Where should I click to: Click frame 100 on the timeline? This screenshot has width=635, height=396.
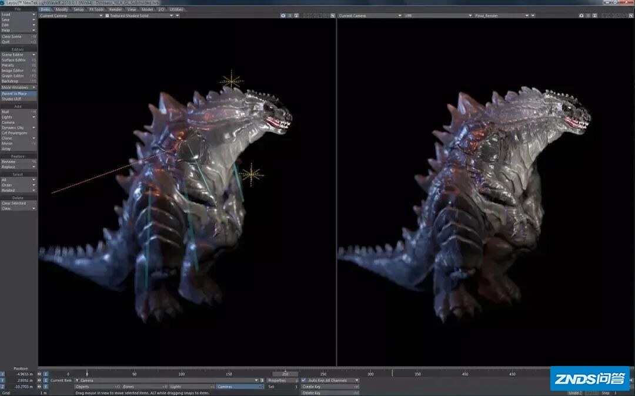pyautogui.click(x=182, y=374)
